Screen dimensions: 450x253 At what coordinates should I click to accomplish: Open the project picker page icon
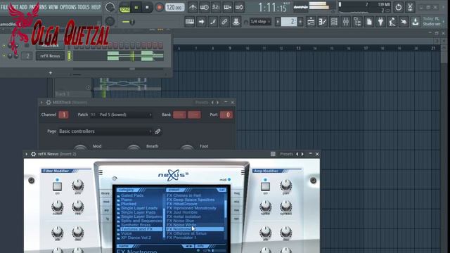[369, 22]
